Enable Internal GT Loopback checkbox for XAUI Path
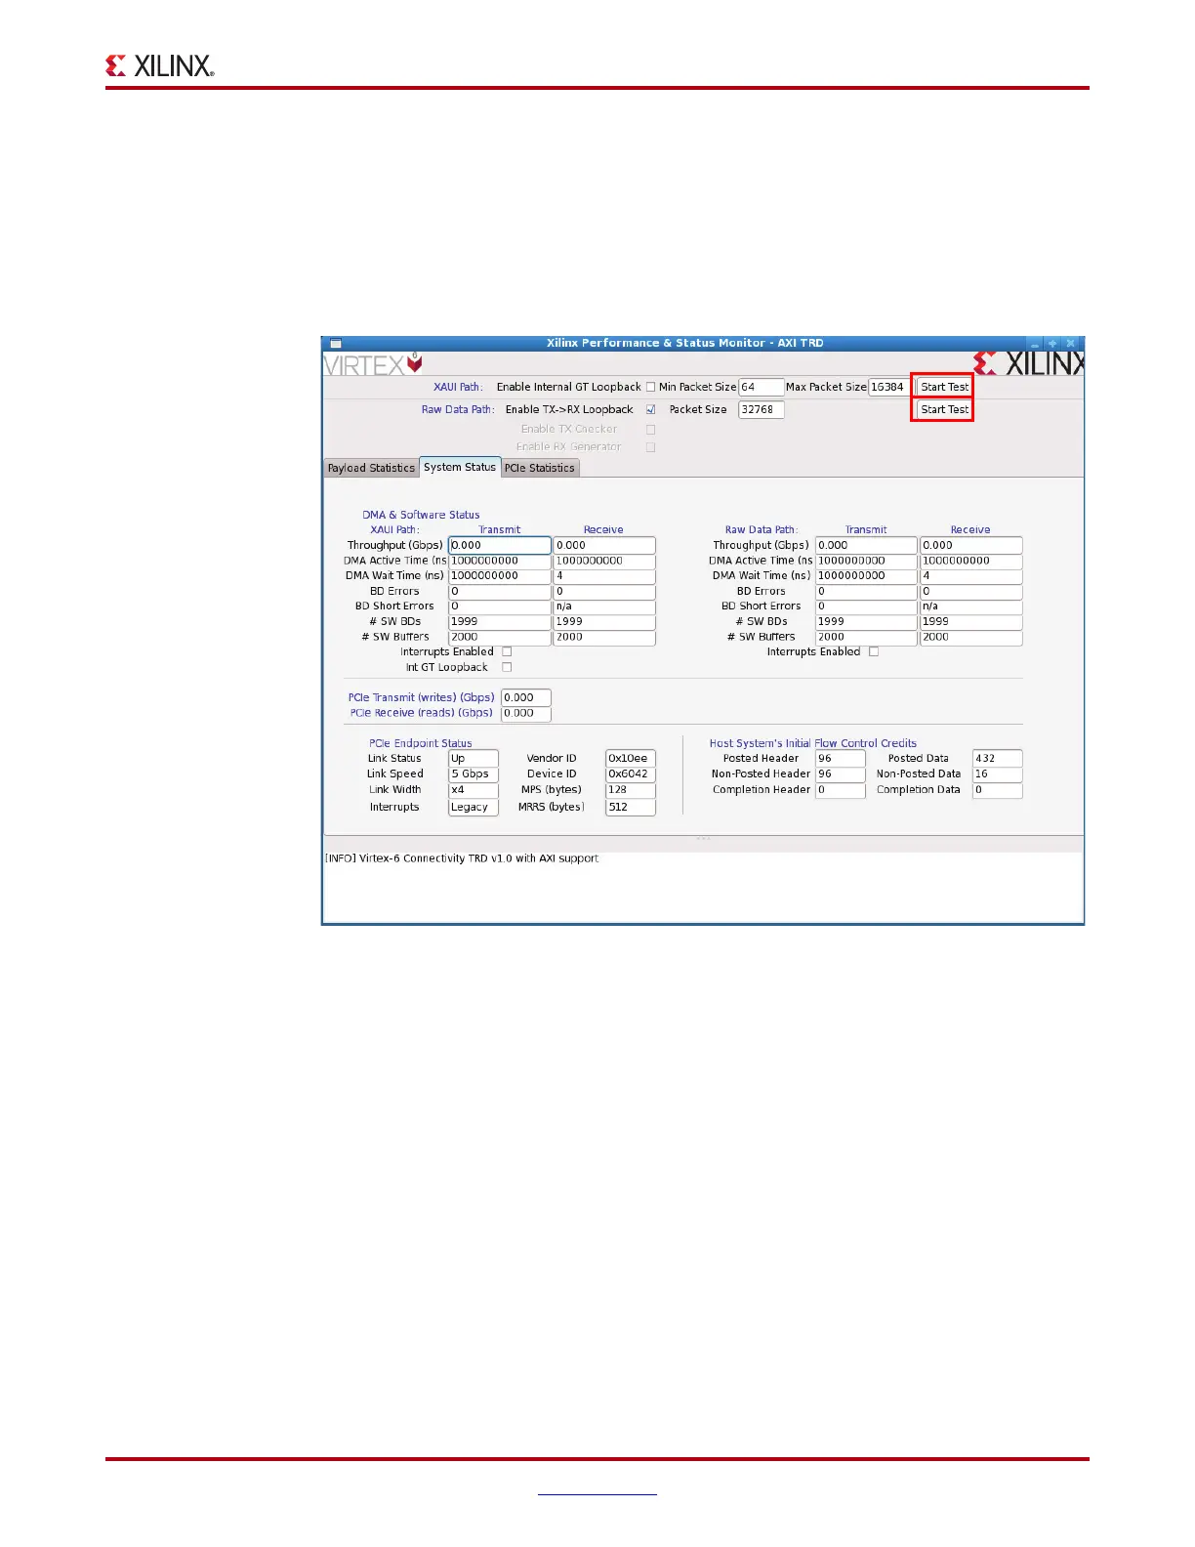 (650, 387)
